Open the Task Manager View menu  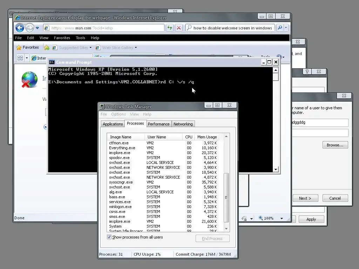(134, 114)
